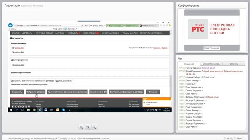Click the Skype notification popup
The width and height of the screenshot is (250, 140).
click(157, 102)
